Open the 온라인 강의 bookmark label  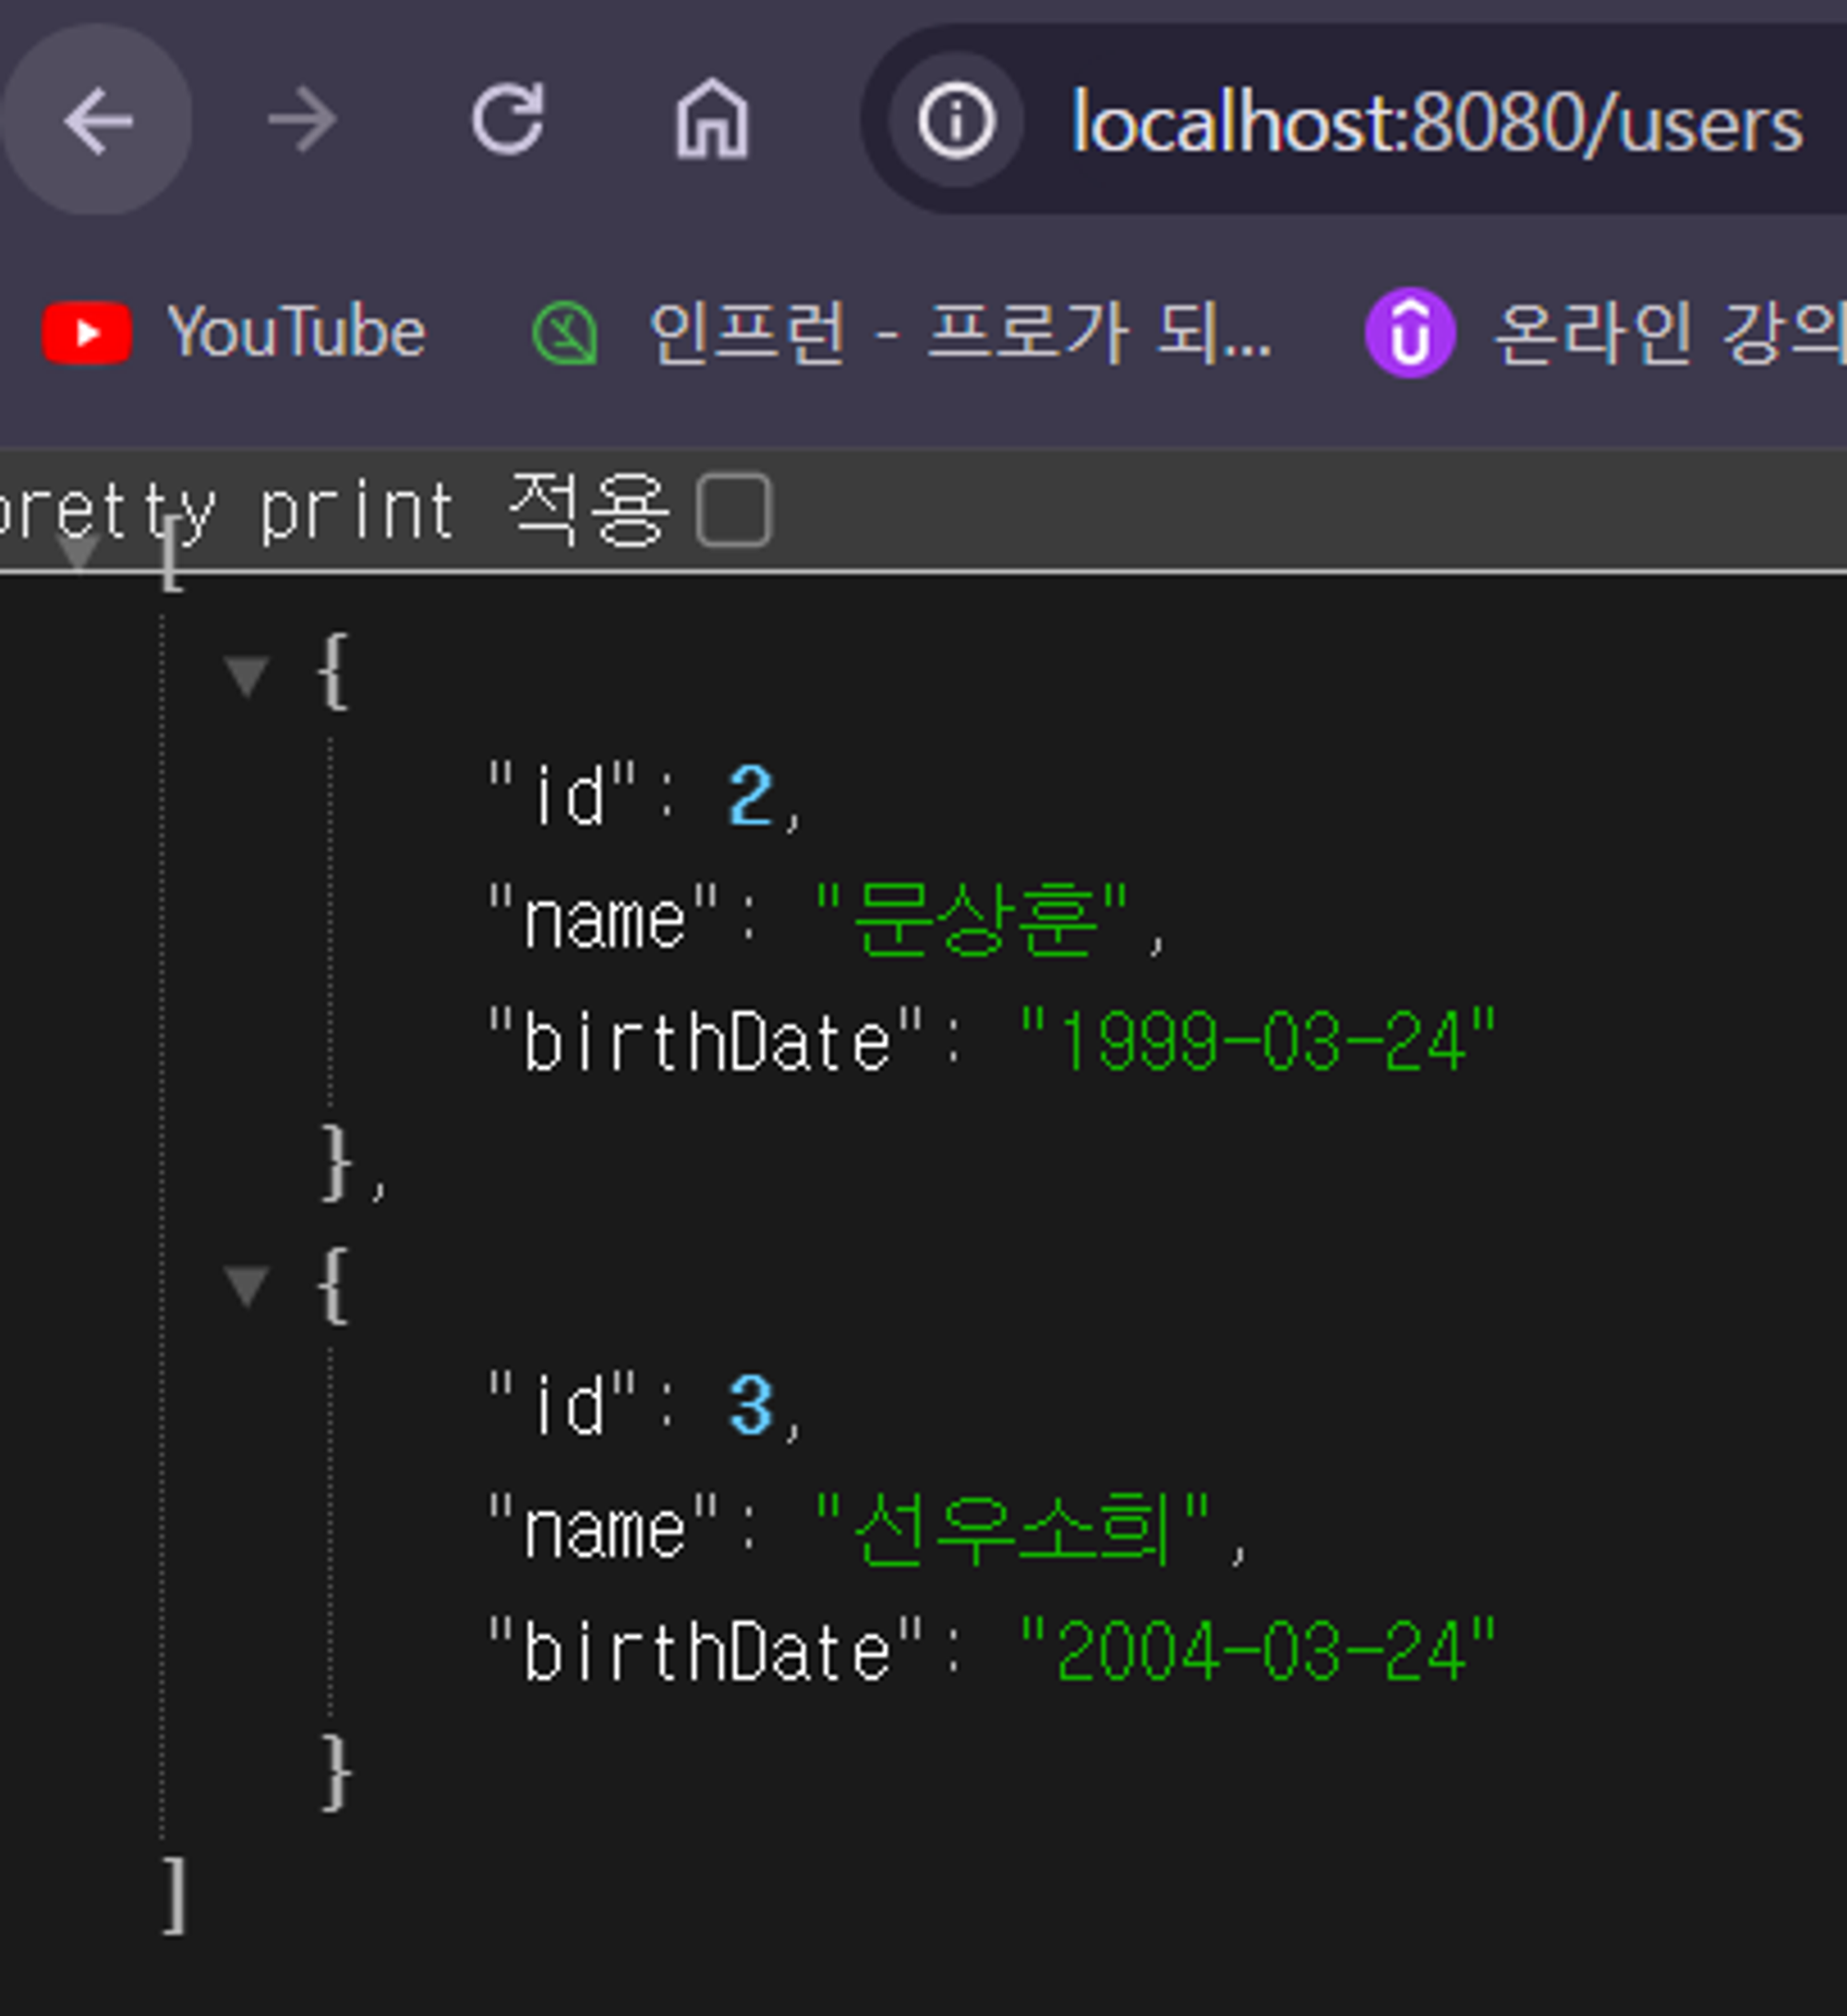point(1669,333)
